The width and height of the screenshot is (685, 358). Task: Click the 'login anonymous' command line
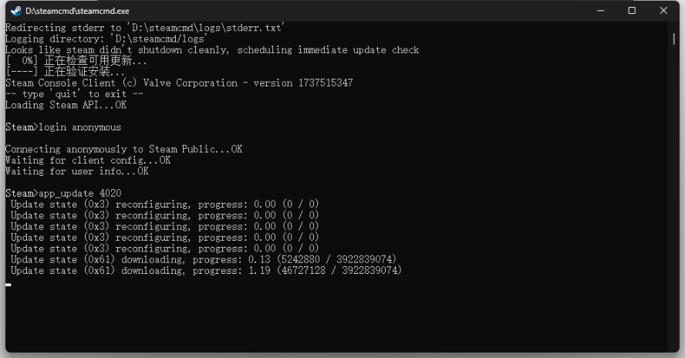pos(63,127)
